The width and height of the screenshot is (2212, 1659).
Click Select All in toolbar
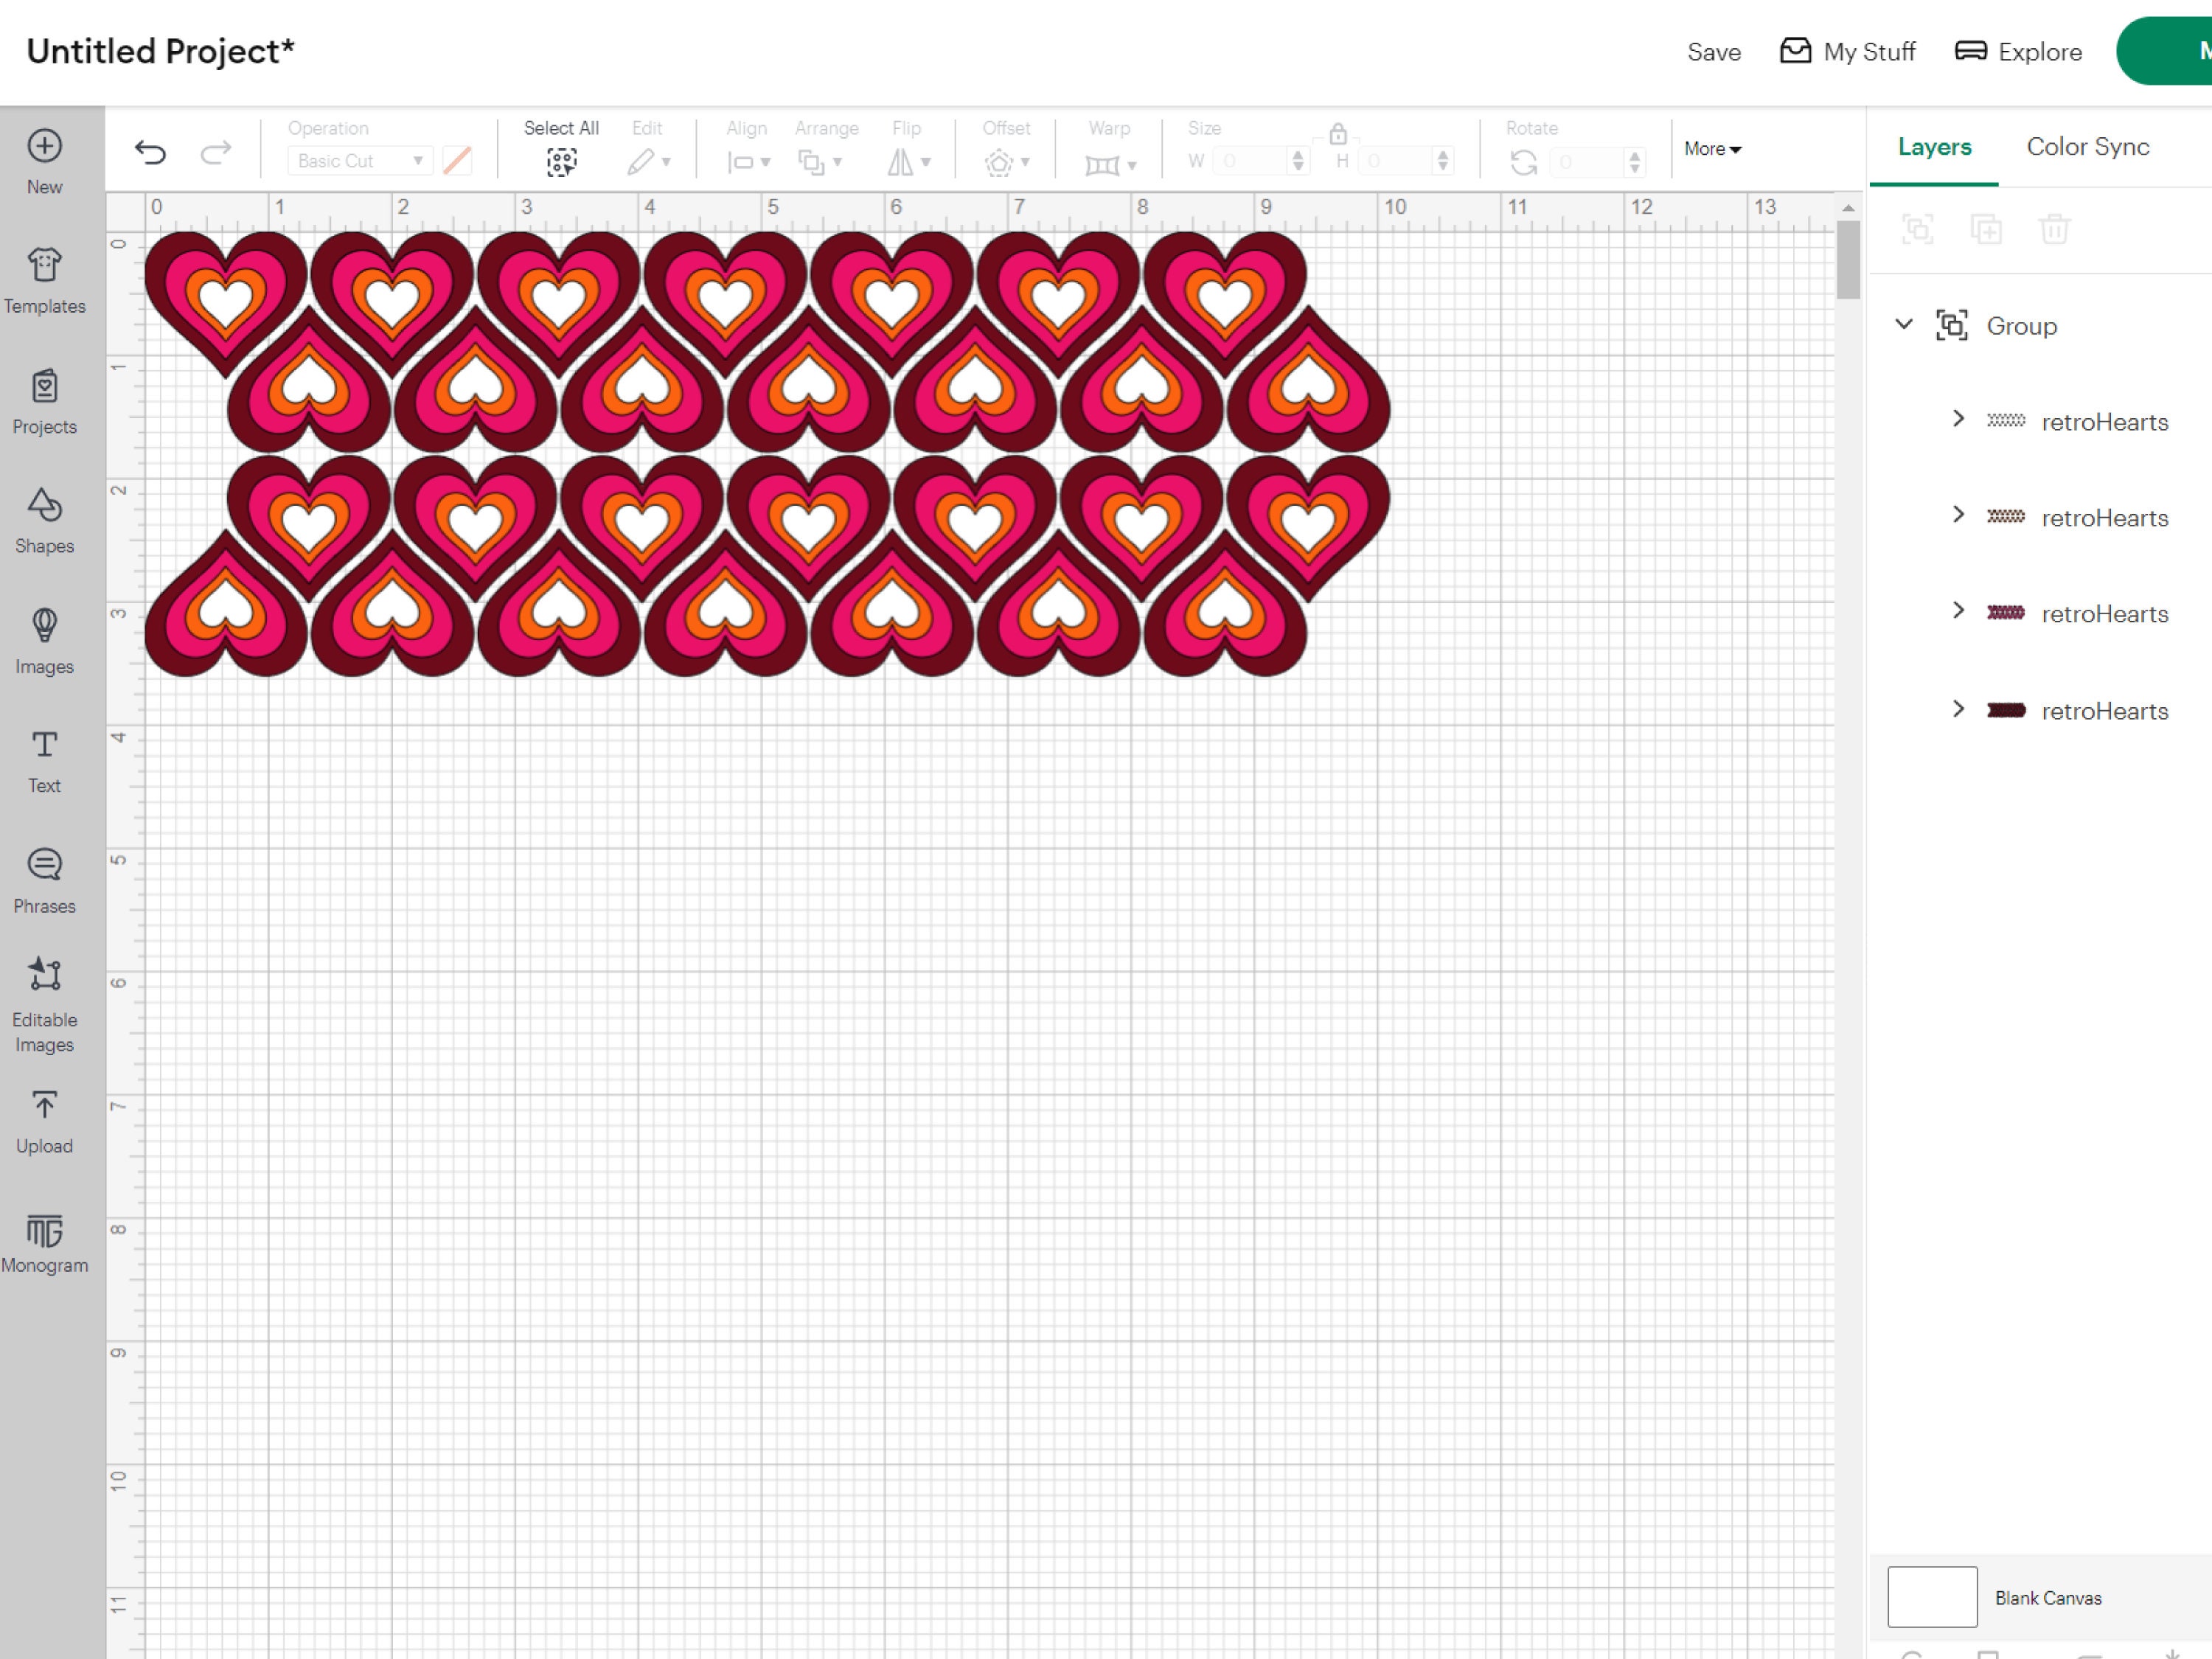point(562,162)
